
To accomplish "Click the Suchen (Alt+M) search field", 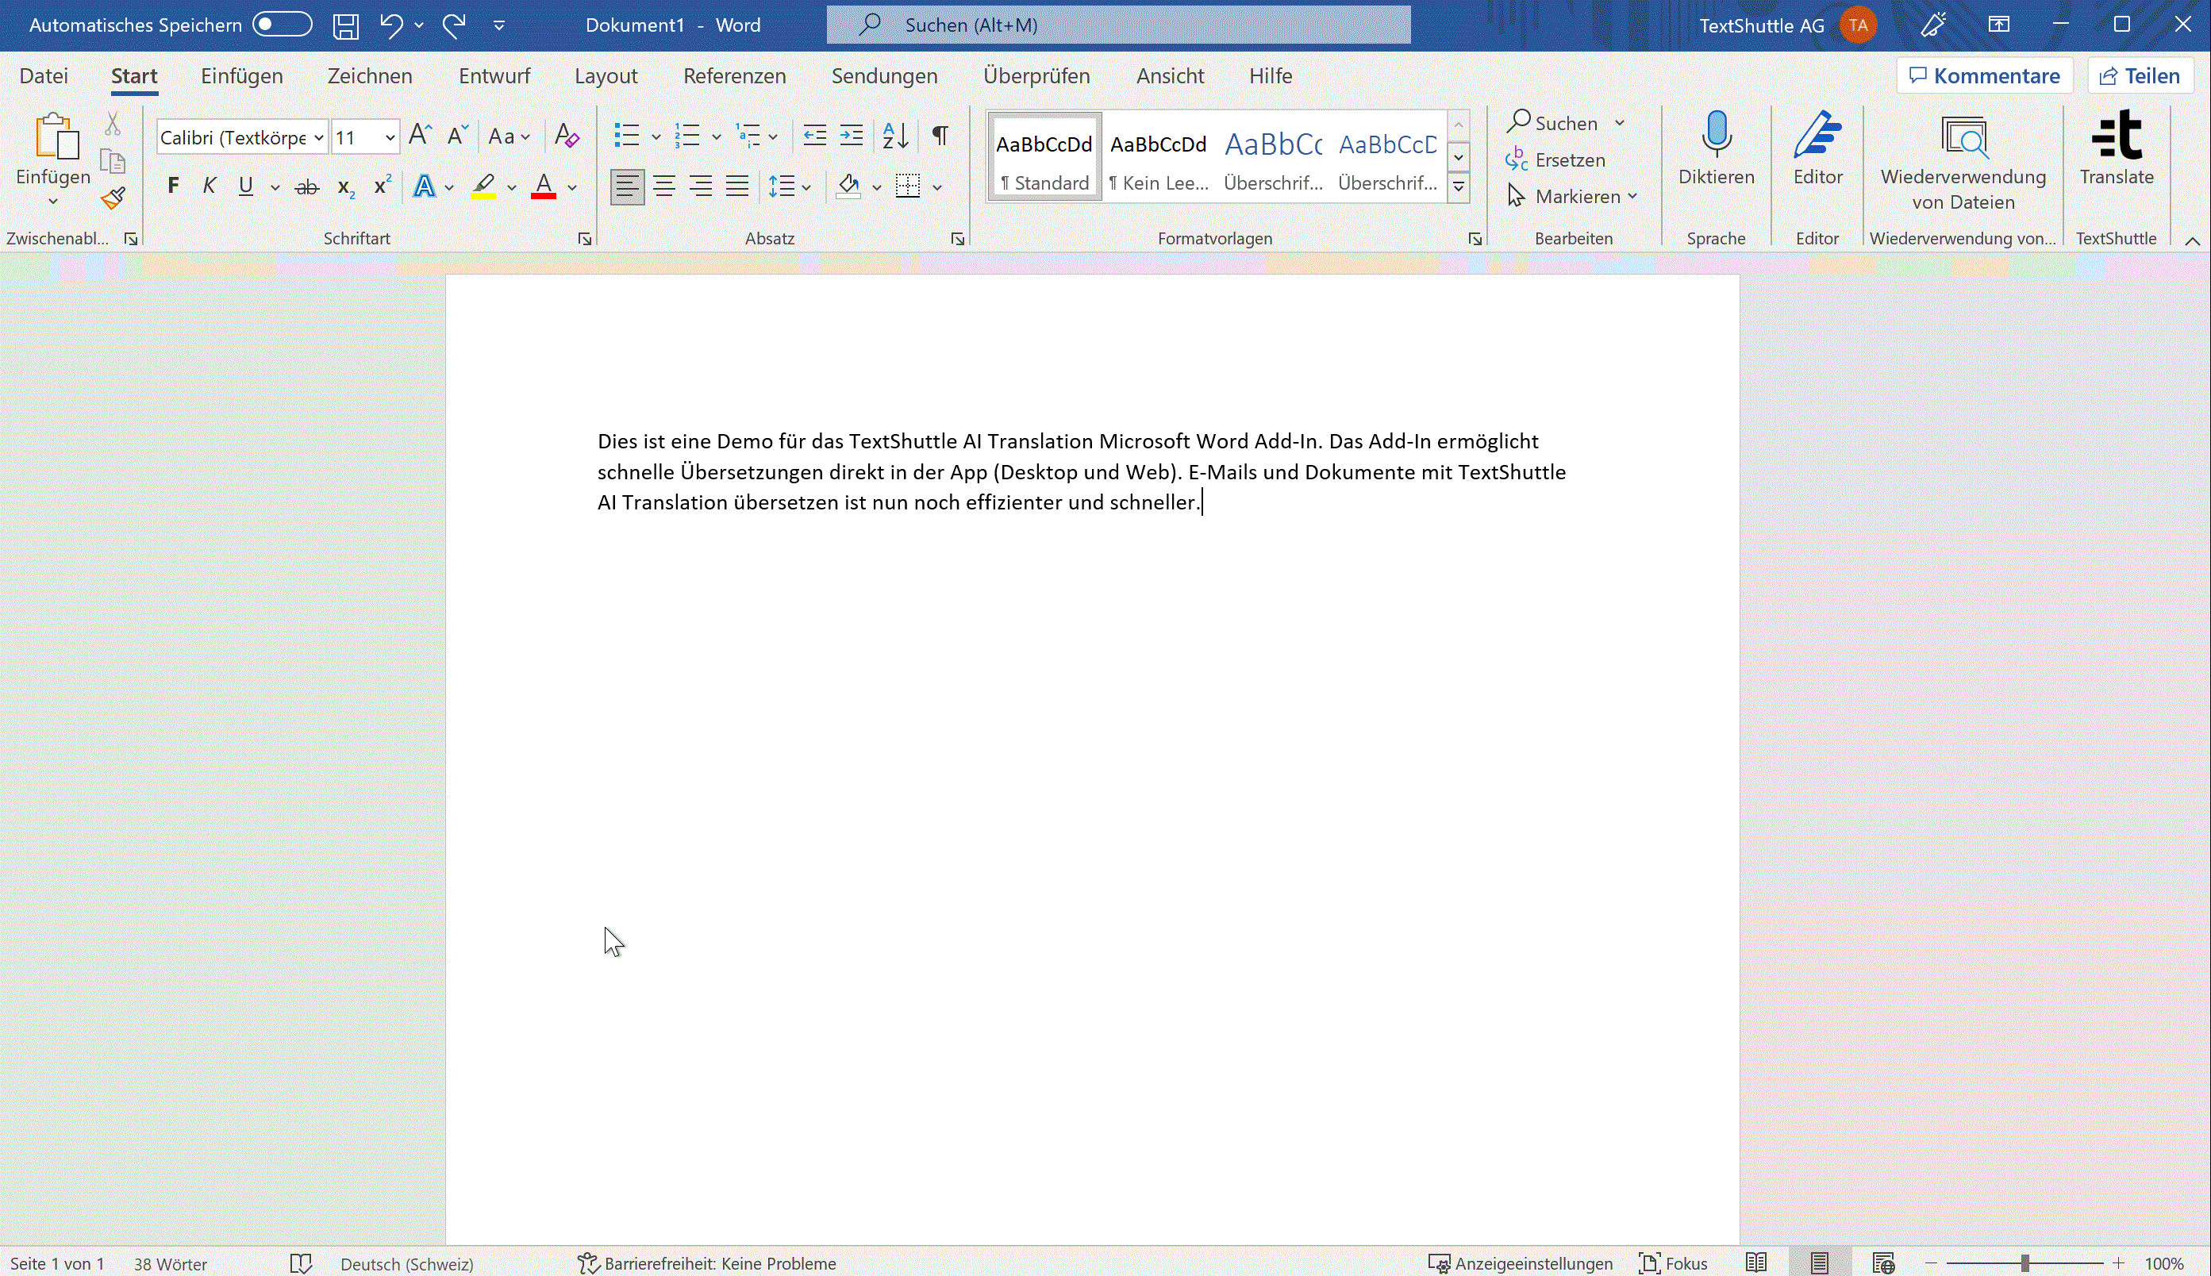I will tap(1118, 25).
